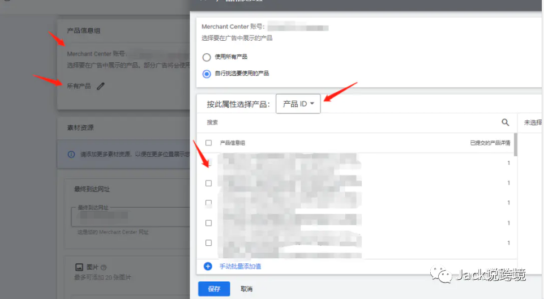The image size is (544, 299).
Task: Click the blue plus icon for 手动批量添加值
Action: tap(208, 266)
